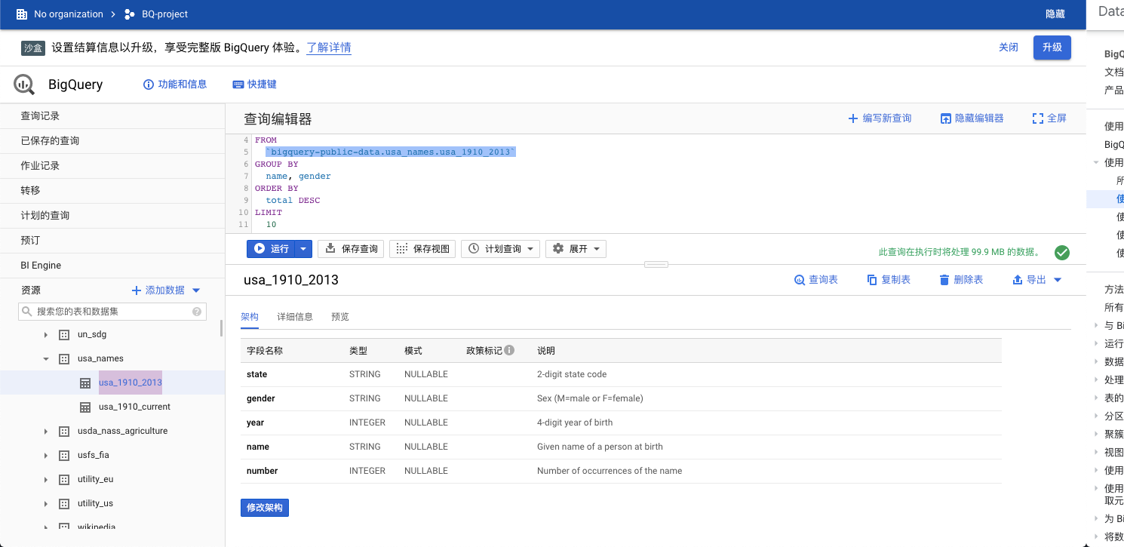
Task: Click the 隐藏编辑器 panel icon
Action: (946, 118)
